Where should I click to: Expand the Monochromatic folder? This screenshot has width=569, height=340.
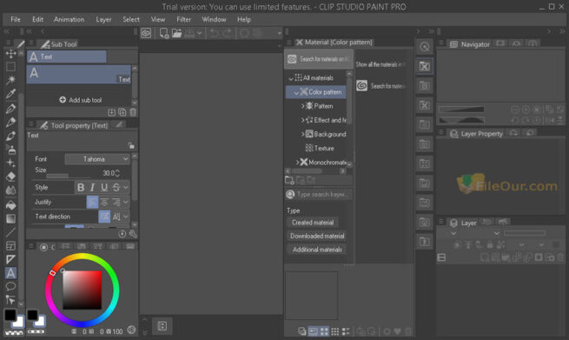(x=297, y=163)
